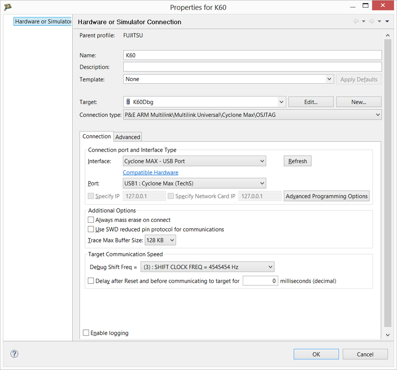Toggle Use SWD reduced pin protocol checkbox
The height and width of the screenshot is (370, 397).
click(91, 229)
